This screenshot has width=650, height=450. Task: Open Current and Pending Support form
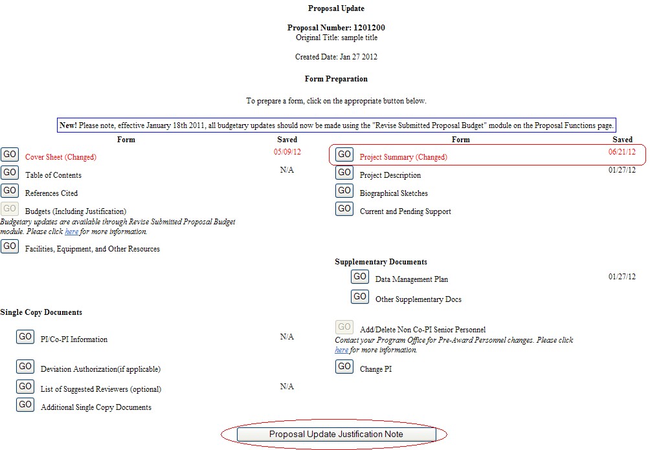pos(344,209)
